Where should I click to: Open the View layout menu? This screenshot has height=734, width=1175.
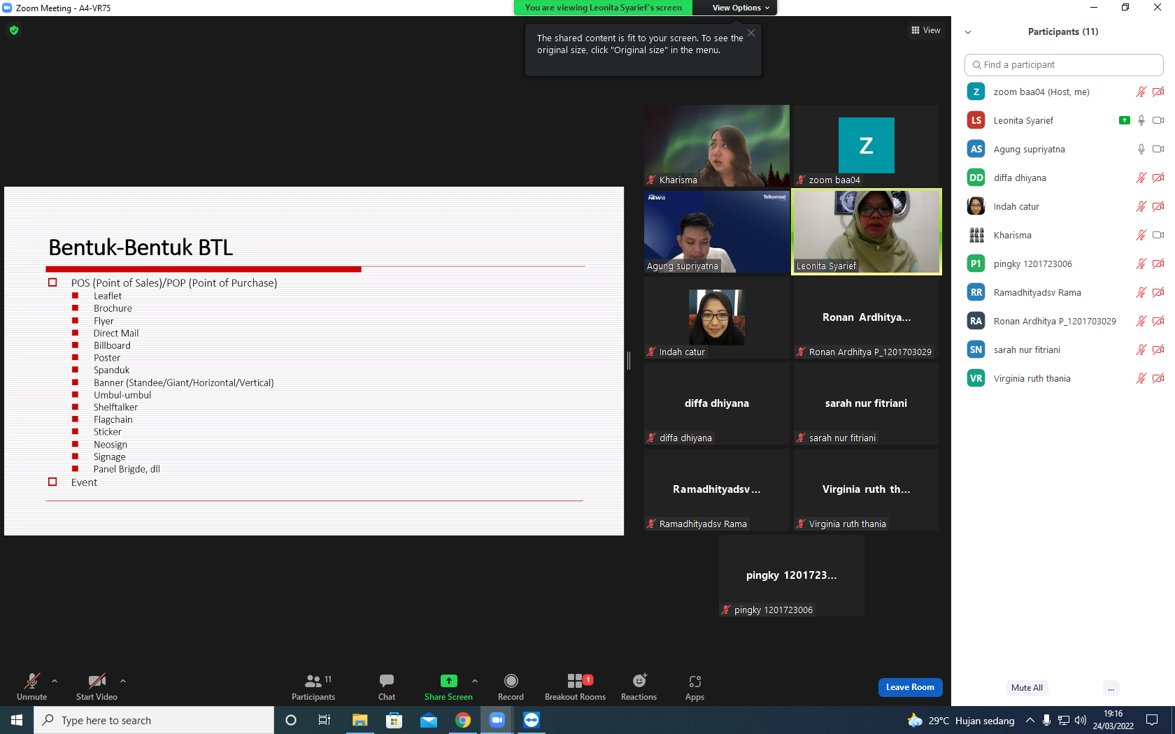[x=925, y=30]
